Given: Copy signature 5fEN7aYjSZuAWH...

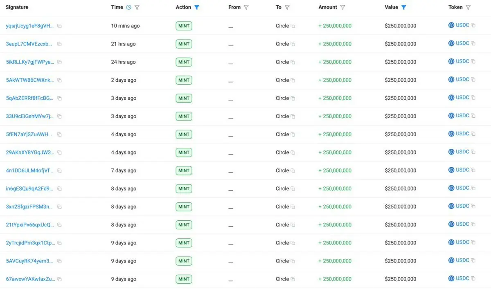Looking at the screenshot, I should [x=59, y=134].
